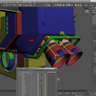Click the key icon beside Auto Key
Viewport: 96px width, 96px height.
[87, 94]
